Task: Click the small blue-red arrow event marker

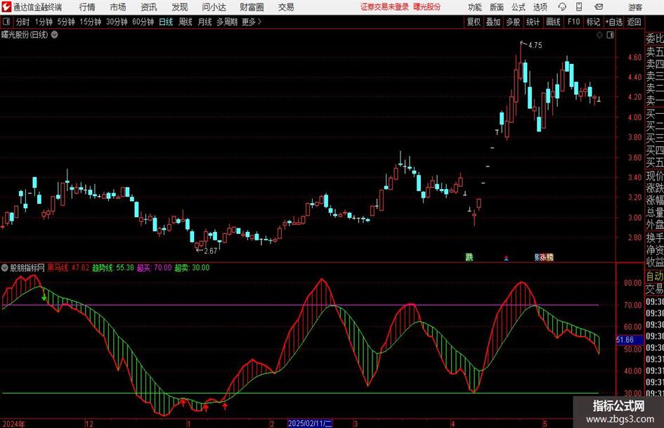Action: click(506, 258)
